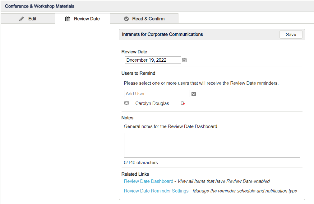Click the Carolyn Douglas user name
Screen dimensions: 314x204
coord(152,103)
